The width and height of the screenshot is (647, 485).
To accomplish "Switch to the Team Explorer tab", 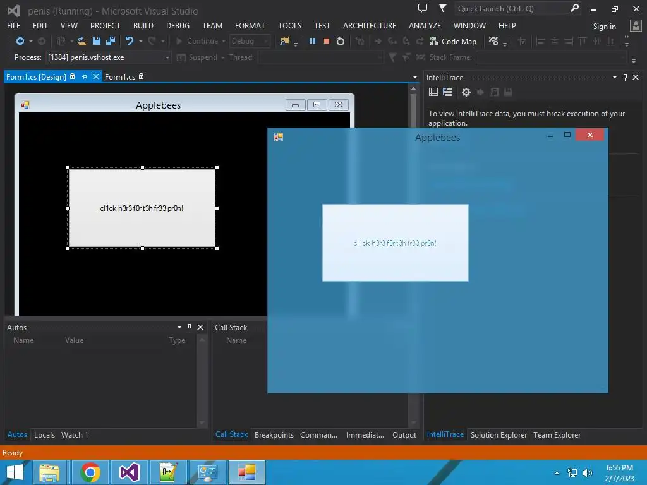I will click(557, 434).
